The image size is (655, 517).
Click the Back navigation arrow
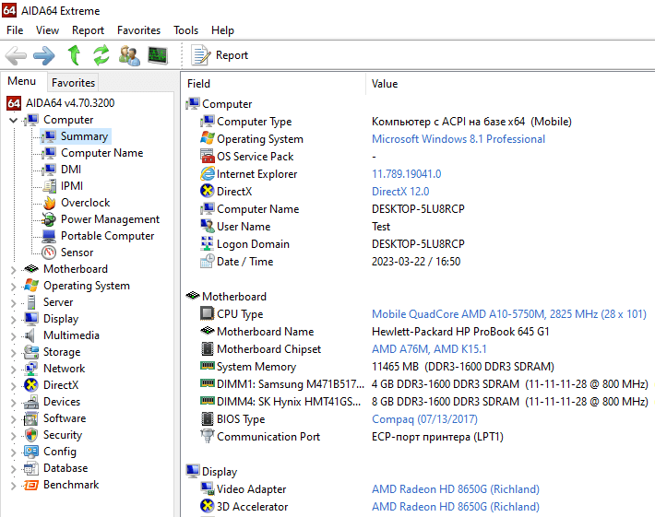click(16, 55)
